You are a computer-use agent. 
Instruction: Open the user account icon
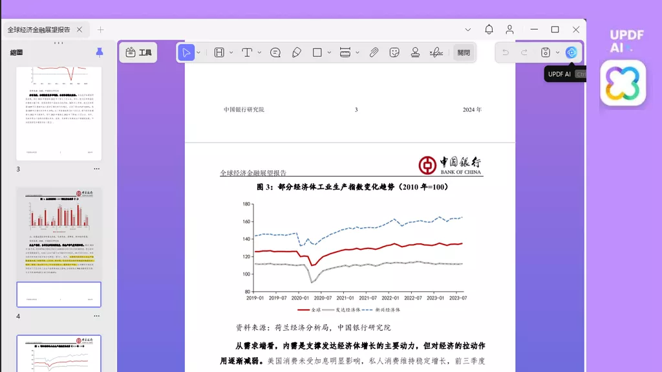(509, 30)
